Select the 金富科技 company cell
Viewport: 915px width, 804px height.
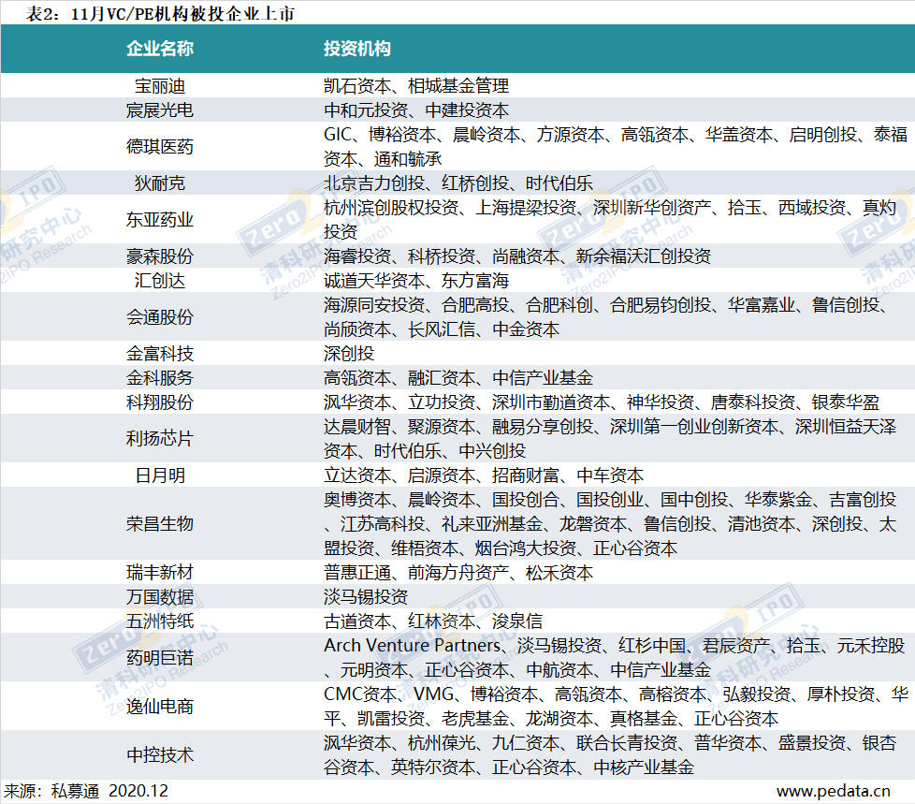click(x=160, y=354)
